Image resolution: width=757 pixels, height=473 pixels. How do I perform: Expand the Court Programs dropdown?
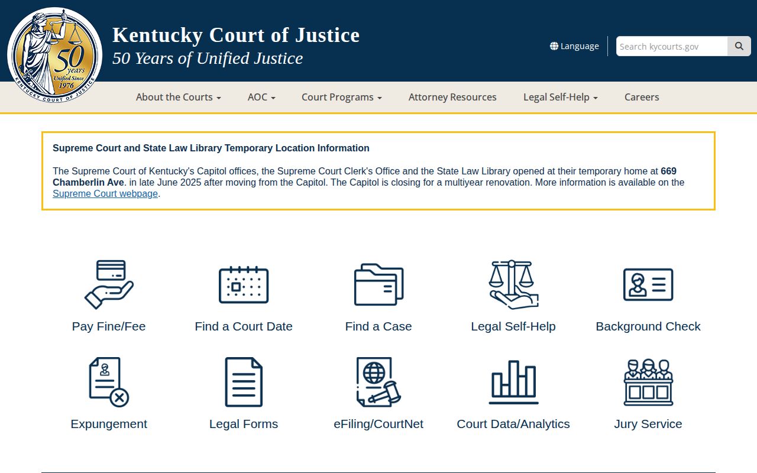342,97
